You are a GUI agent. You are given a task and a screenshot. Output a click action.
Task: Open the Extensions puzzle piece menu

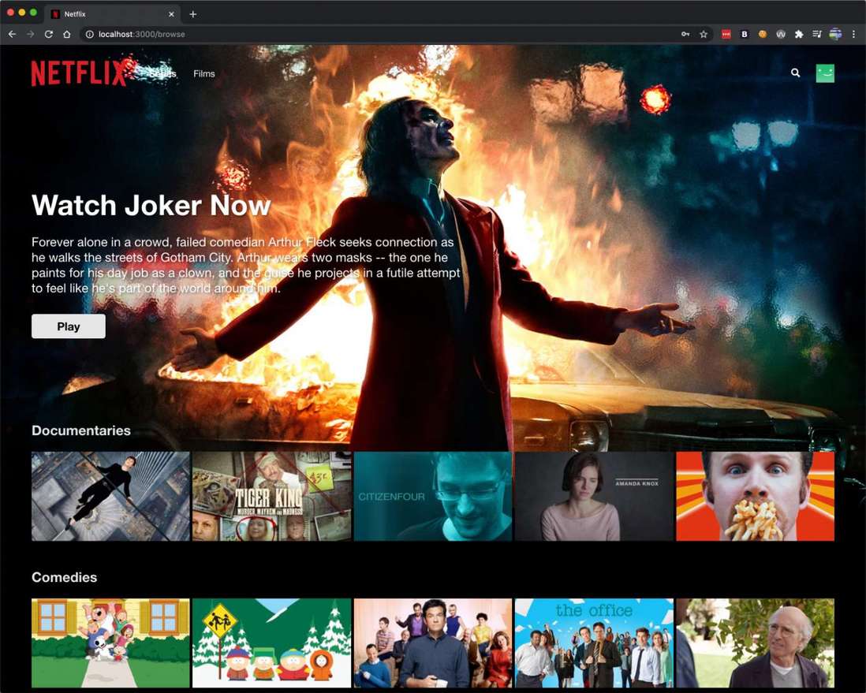coord(799,34)
